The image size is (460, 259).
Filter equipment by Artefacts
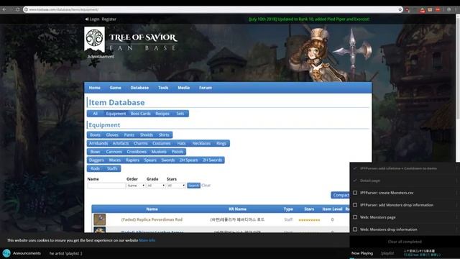point(121,143)
